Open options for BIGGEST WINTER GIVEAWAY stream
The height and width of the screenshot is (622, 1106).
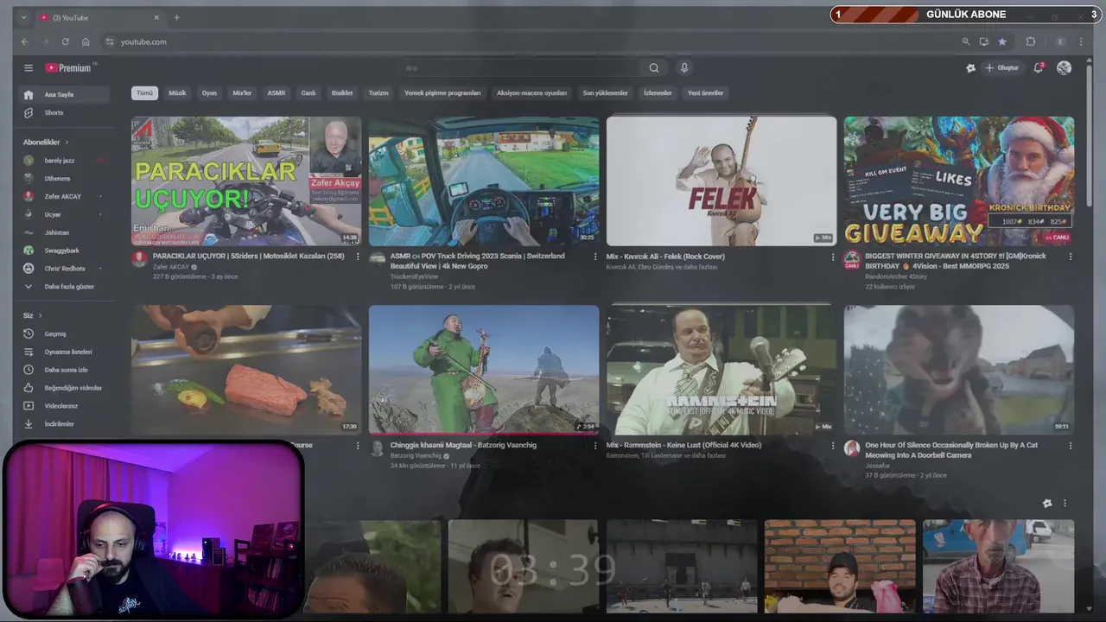click(x=1071, y=257)
